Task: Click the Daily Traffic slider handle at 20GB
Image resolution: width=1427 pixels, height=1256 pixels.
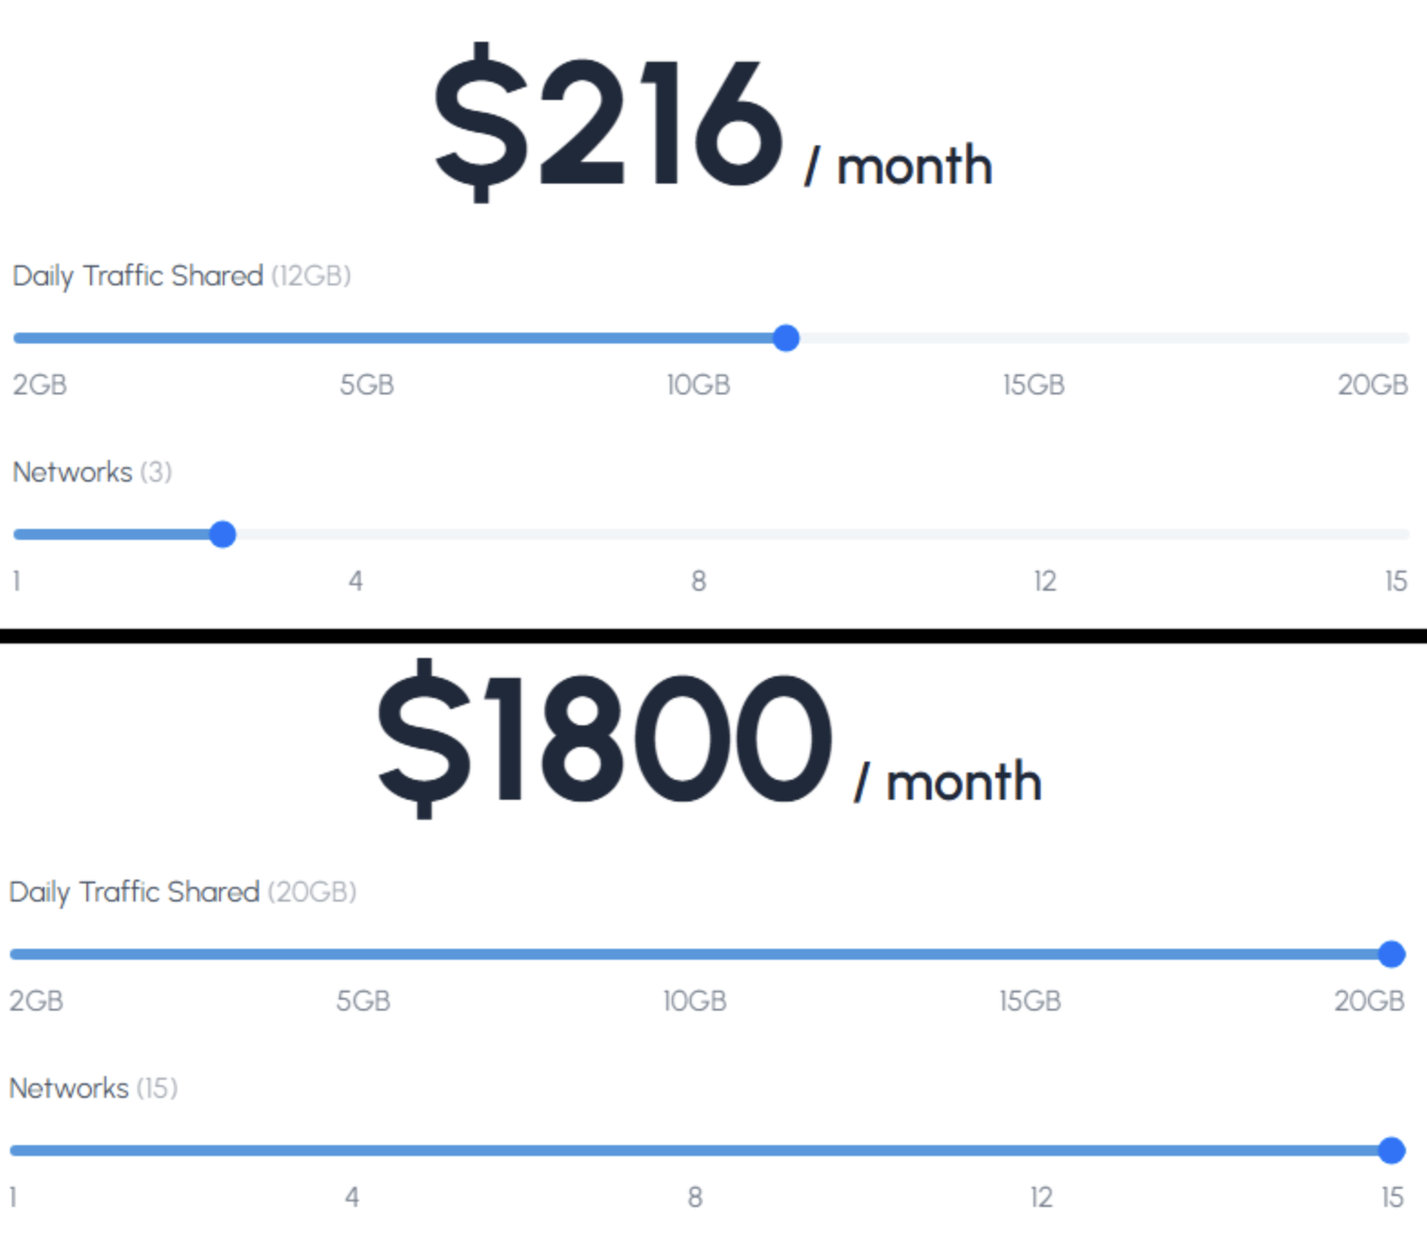Action: pos(1392,954)
